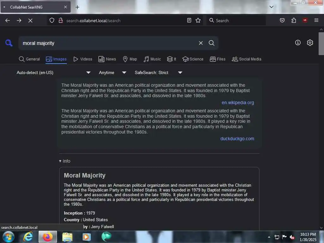This screenshot has height=243, width=324.
Task: Switch to Music search category
Action: pyautogui.click(x=152, y=59)
